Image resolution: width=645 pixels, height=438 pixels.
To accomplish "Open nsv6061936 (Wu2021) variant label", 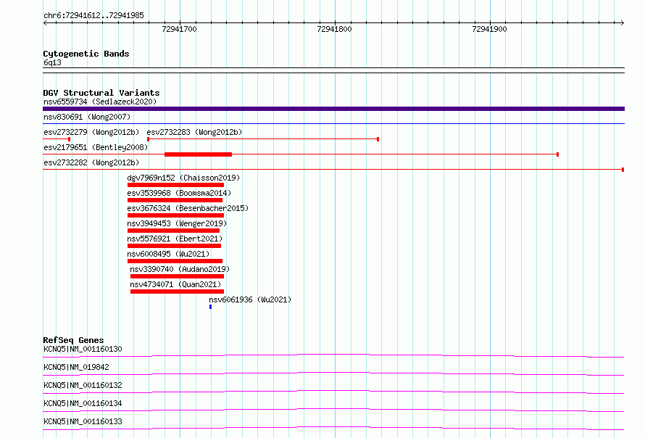I will (250, 299).
